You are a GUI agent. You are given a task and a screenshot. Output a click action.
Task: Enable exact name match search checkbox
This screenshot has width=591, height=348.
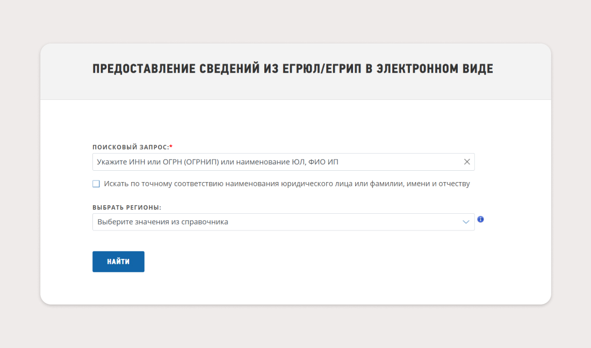point(96,184)
